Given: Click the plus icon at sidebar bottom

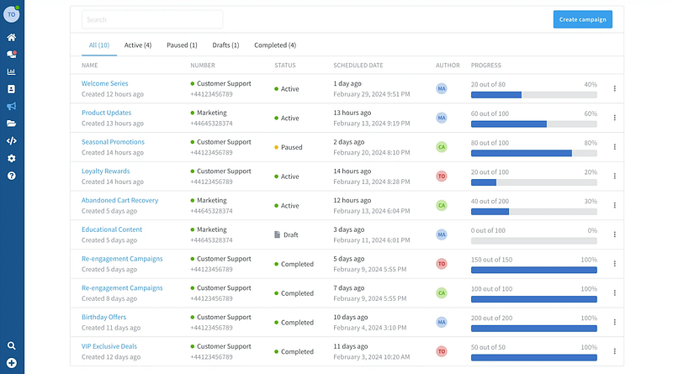Looking at the screenshot, I should point(12,362).
